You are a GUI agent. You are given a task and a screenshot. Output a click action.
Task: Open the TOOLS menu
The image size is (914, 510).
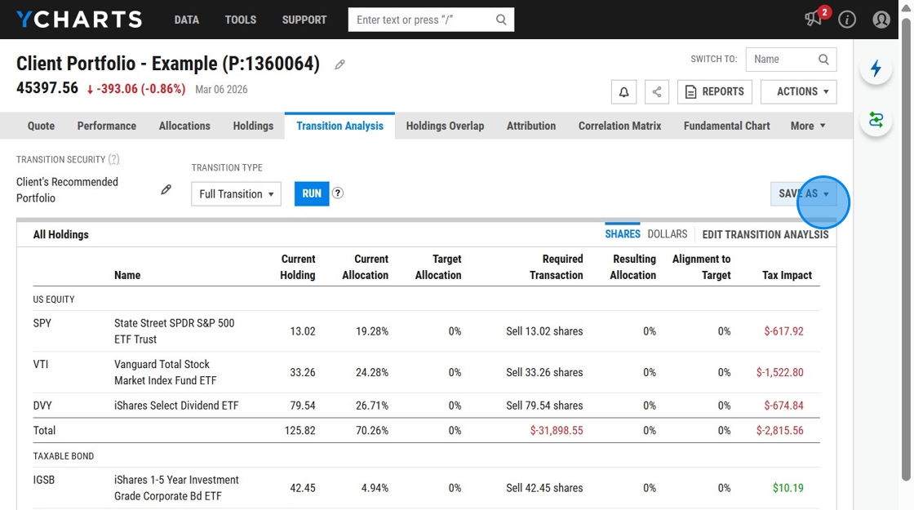click(x=241, y=20)
